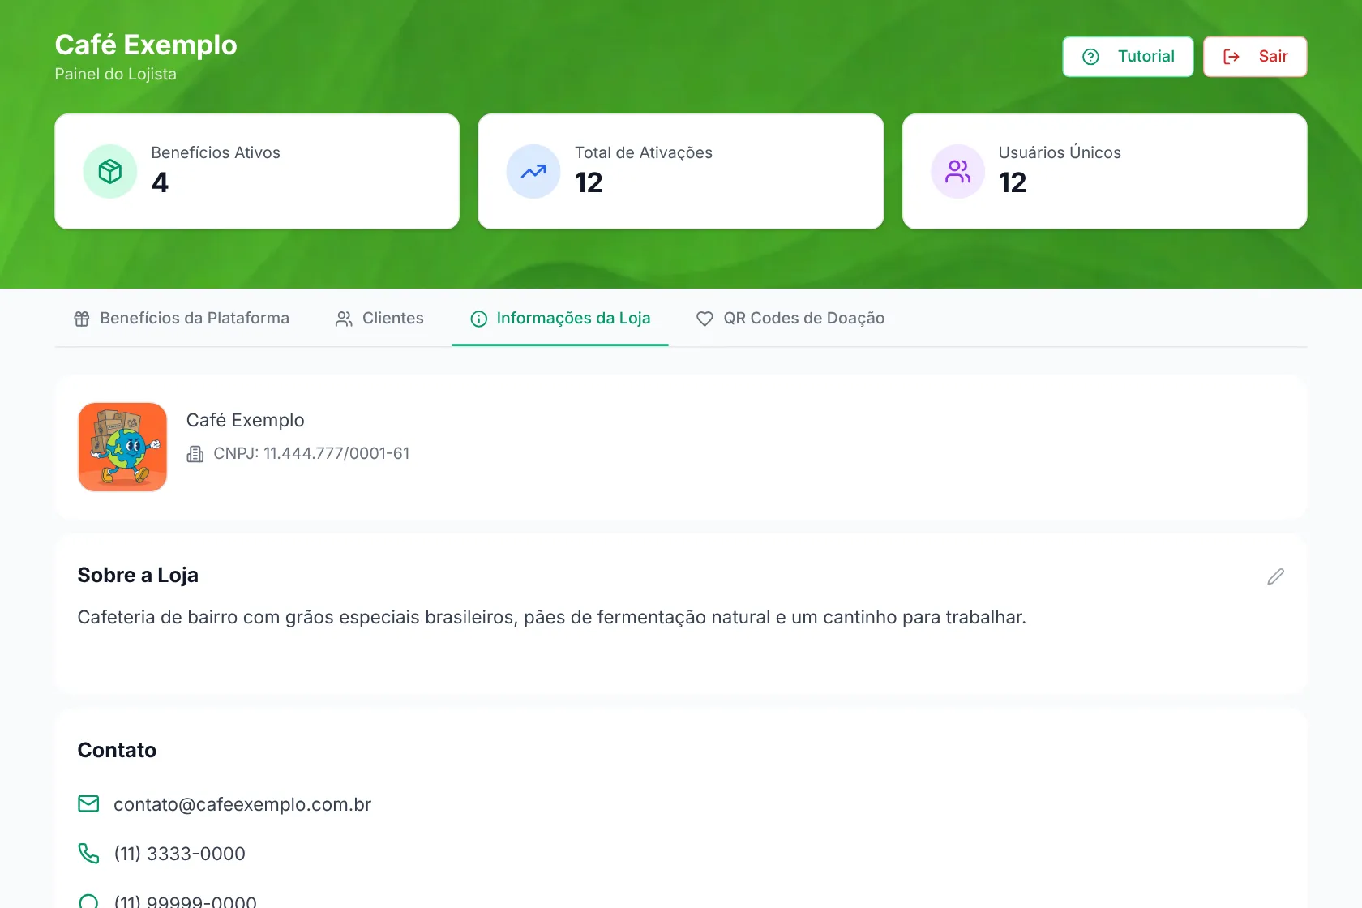
Task: Click the Café Exemplo name beside the logo
Action: [246, 420]
